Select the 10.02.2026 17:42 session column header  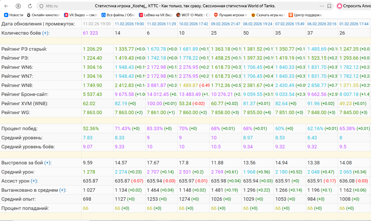click(x=194, y=24)
